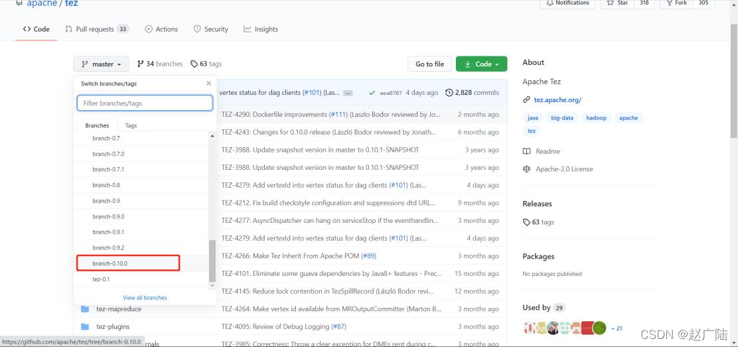Select tez-0.1 from the list
738x347 pixels.
[x=141, y=279]
